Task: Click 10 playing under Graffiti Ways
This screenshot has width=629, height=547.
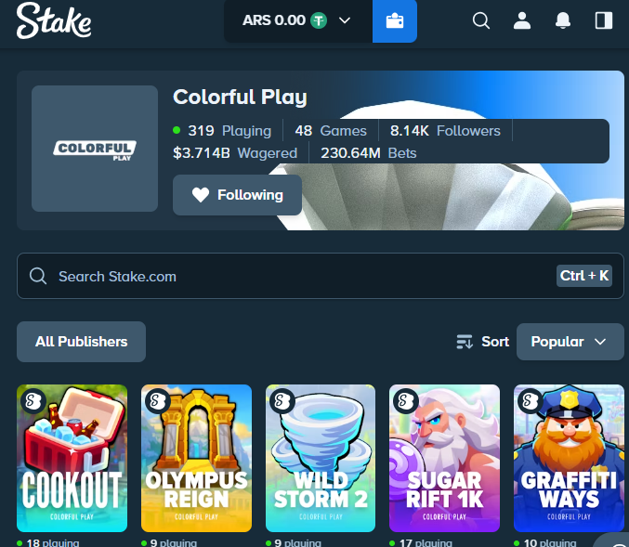Action: 545,542
